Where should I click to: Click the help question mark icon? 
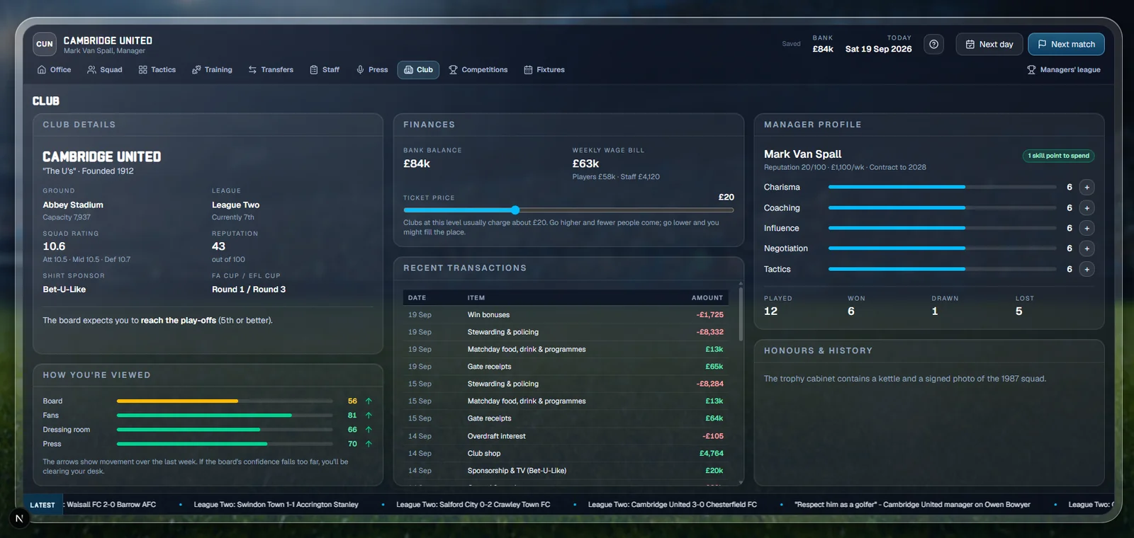click(x=933, y=45)
